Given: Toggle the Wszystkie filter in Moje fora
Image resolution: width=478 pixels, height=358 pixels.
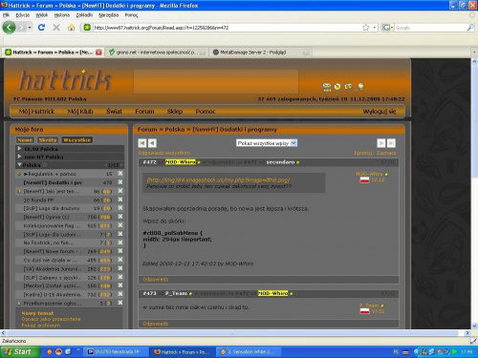Looking at the screenshot, I should pyautogui.click(x=76, y=140).
